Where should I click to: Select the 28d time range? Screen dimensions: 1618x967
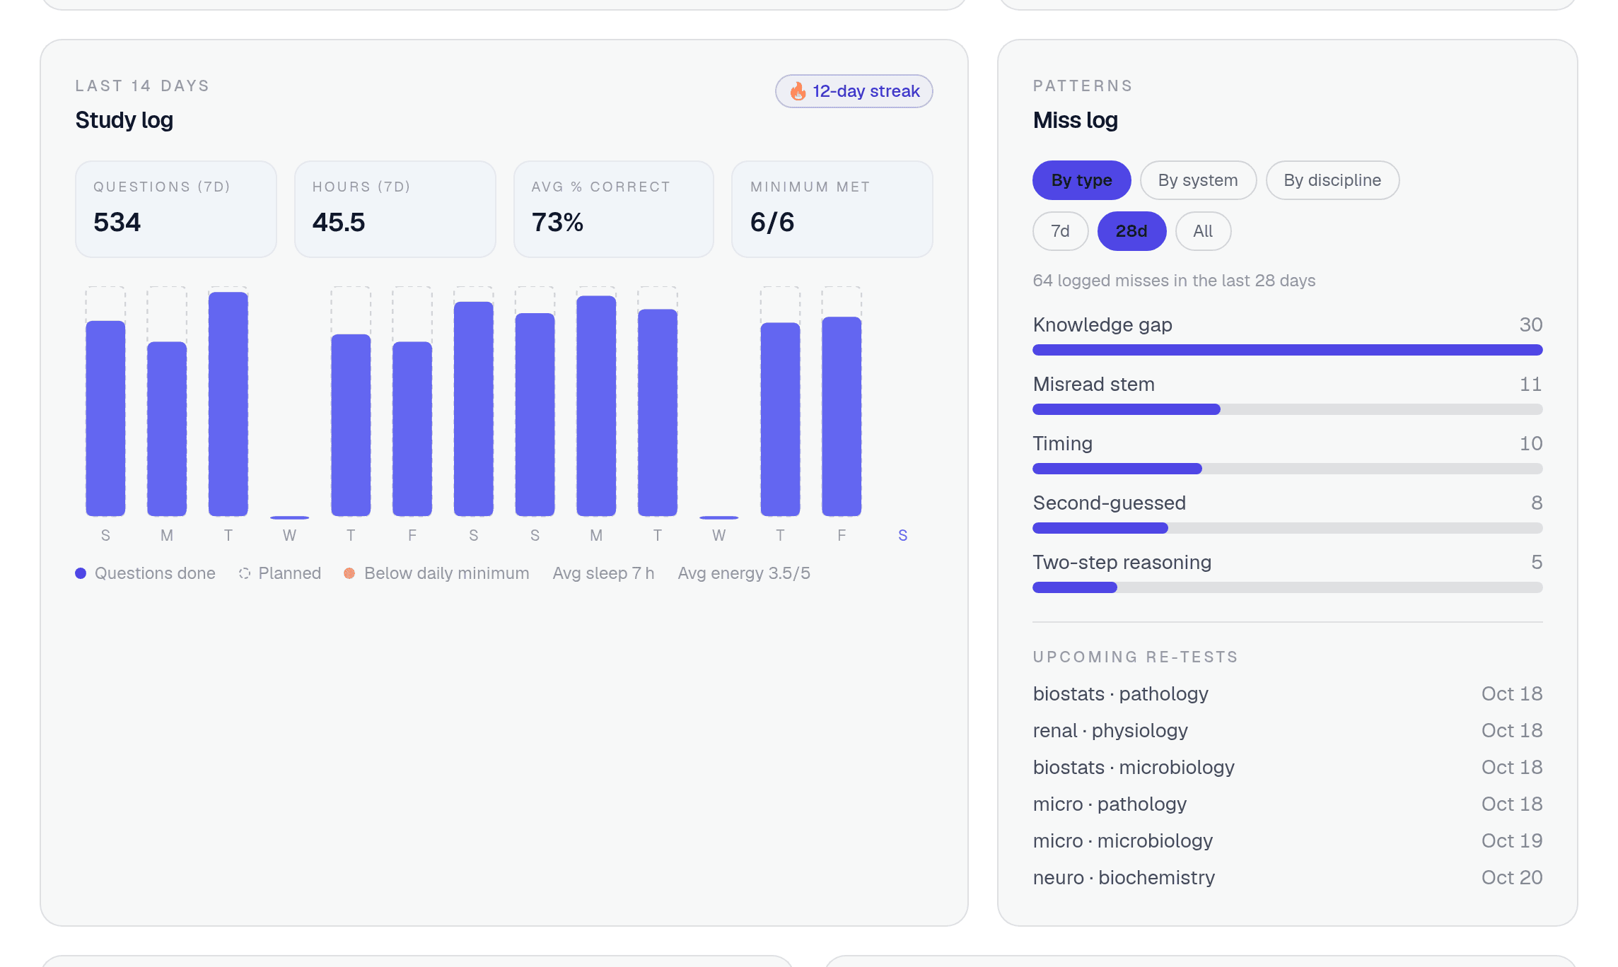pyautogui.click(x=1131, y=231)
